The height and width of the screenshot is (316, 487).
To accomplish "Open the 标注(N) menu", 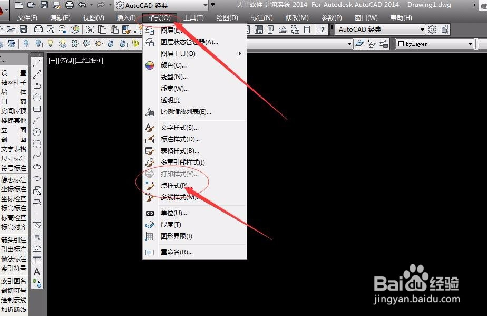I will [x=262, y=18].
